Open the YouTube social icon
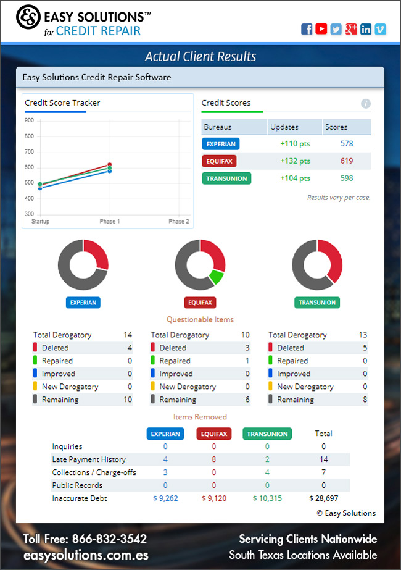This screenshot has height=570, width=401. 321,29
